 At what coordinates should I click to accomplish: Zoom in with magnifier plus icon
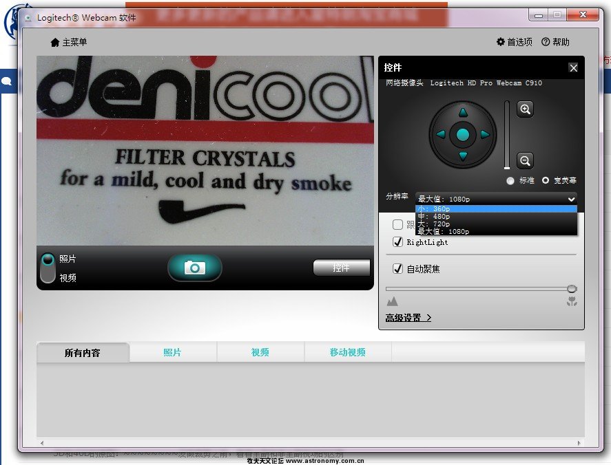525,109
